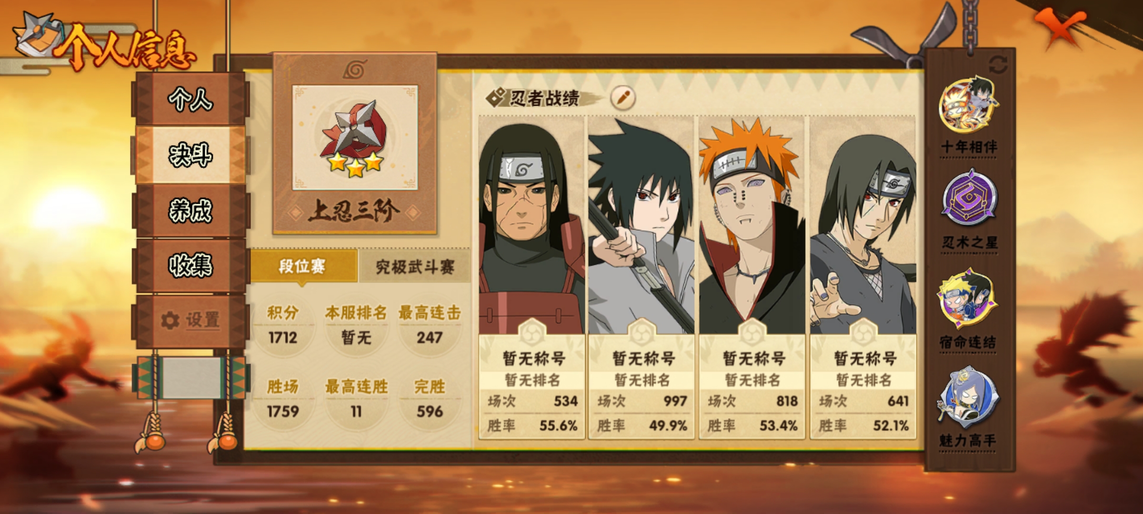Select the Itachi ninja card with 641 matches
Image resolution: width=1143 pixels, height=514 pixels.
(x=863, y=277)
